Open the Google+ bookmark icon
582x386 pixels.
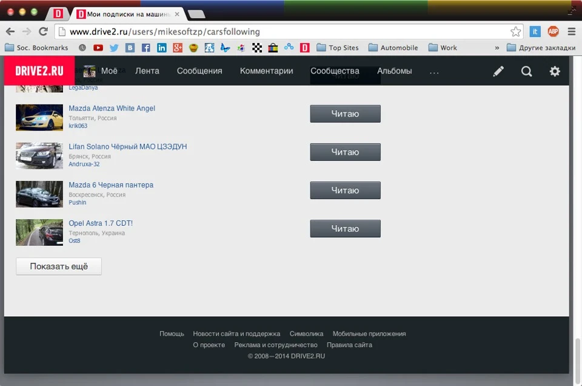click(x=178, y=47)
